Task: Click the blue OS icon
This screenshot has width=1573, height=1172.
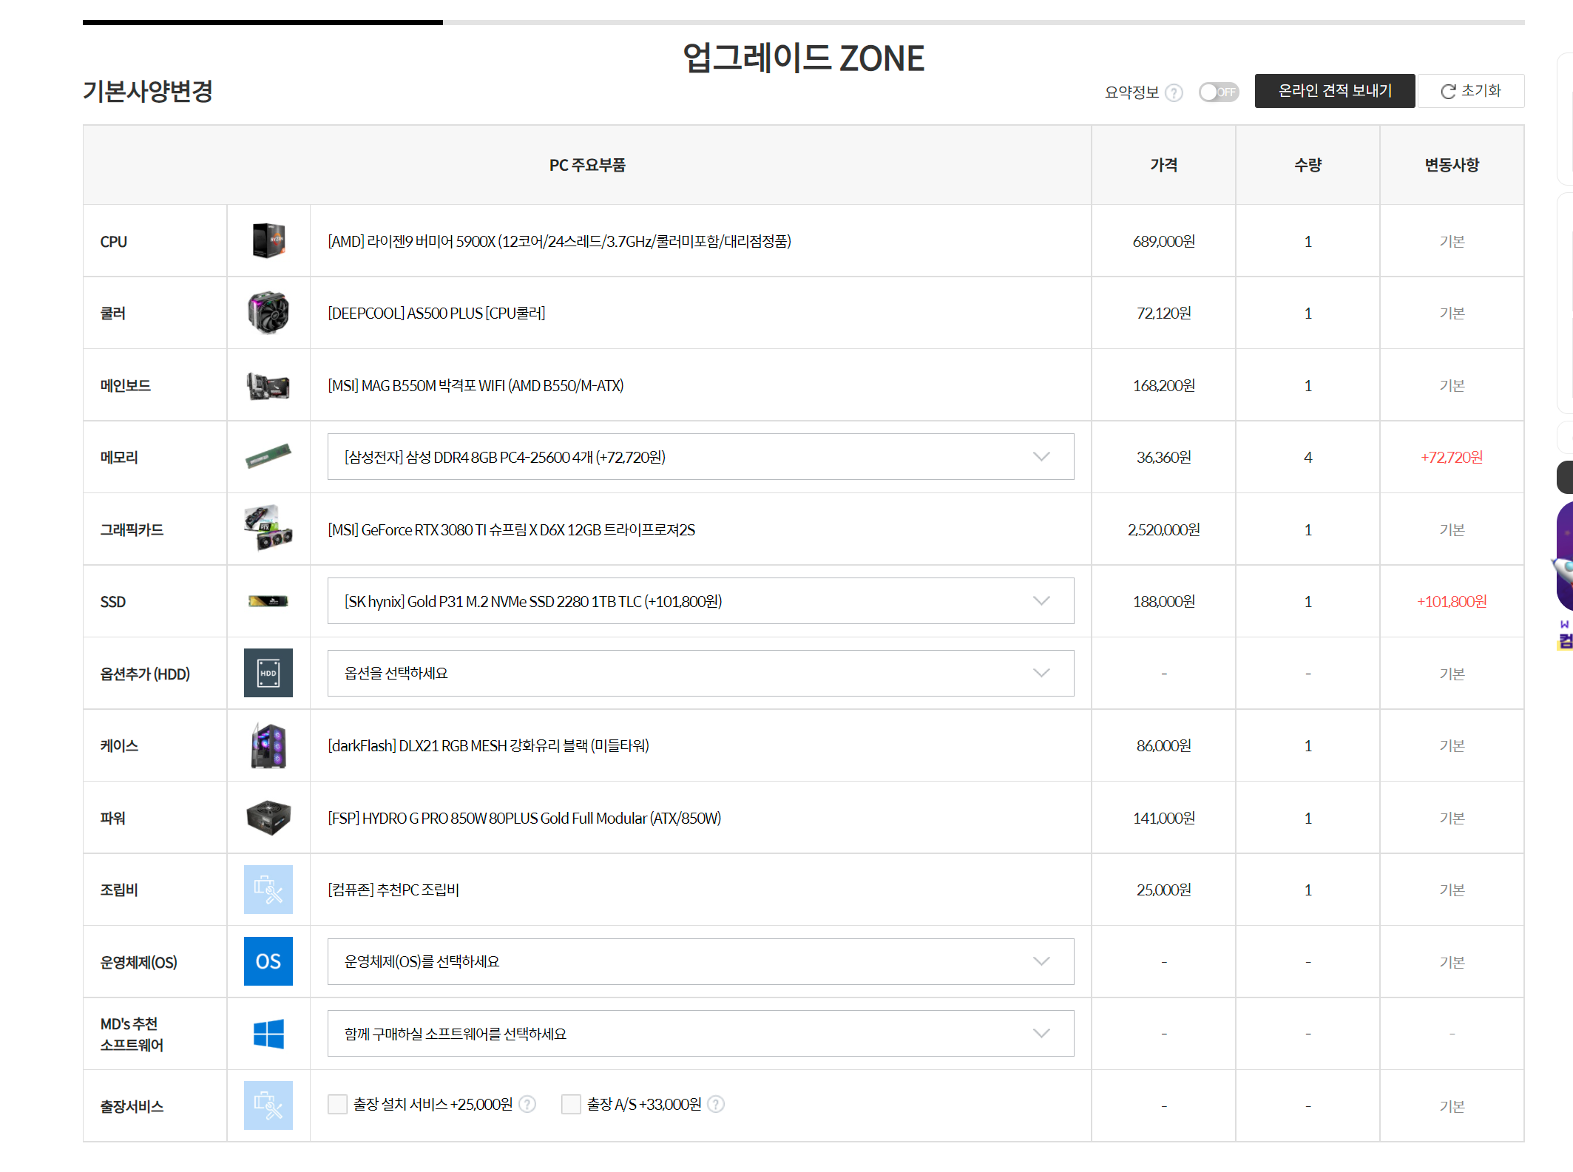Action: 268,961
